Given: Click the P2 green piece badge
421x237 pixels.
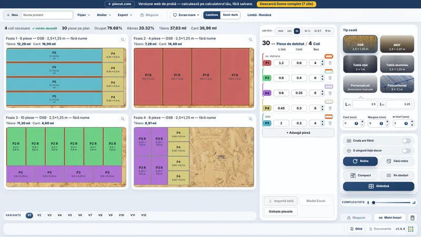Looking at the screenshot, I should coord(267,78).
